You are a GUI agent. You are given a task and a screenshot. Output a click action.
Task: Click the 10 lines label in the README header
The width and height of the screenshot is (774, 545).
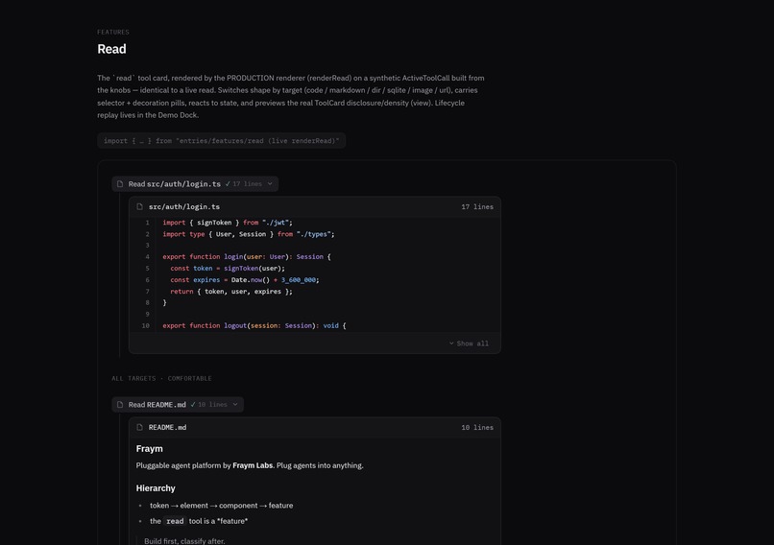477,427
